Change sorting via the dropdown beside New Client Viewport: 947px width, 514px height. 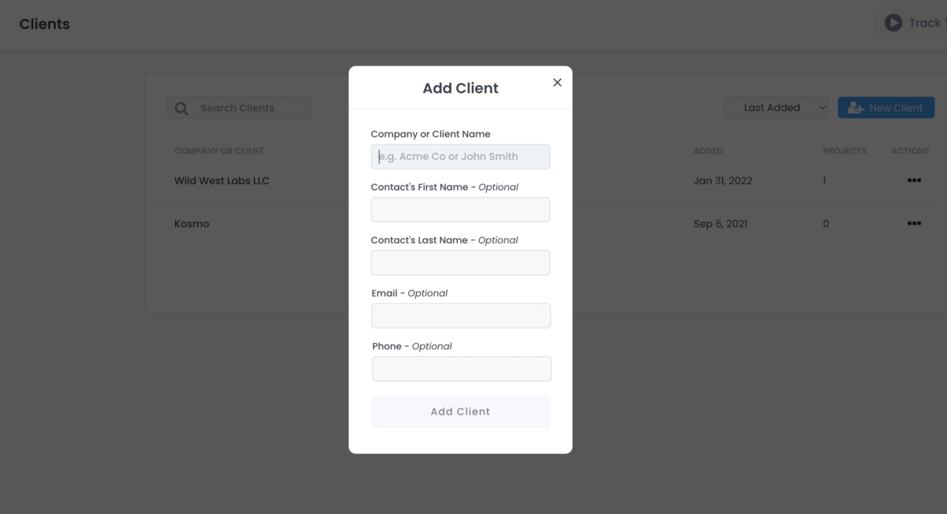tap(776, 107)
